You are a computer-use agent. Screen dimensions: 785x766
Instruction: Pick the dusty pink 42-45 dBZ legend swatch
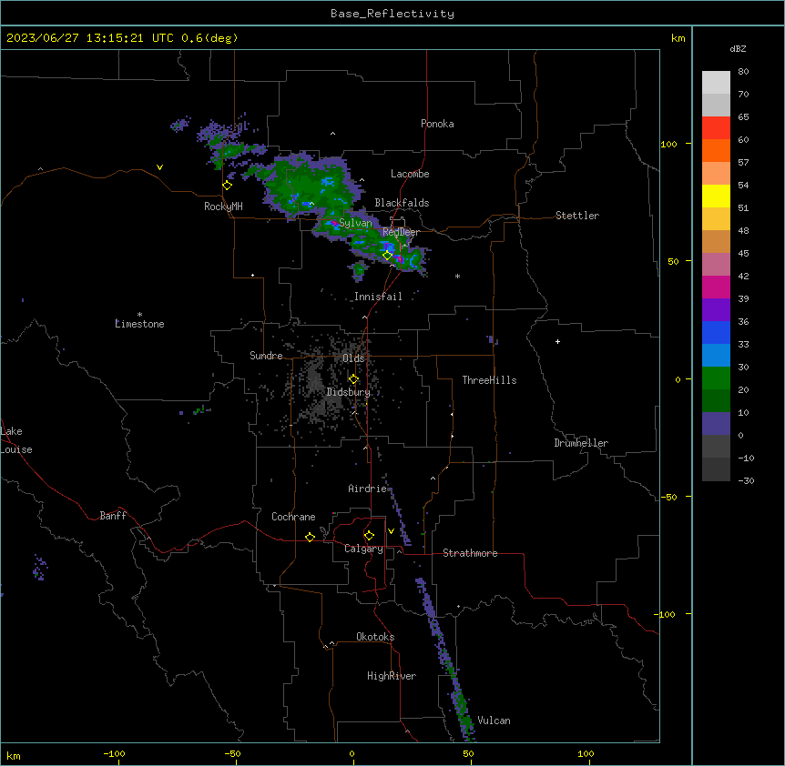coord(716,265)
